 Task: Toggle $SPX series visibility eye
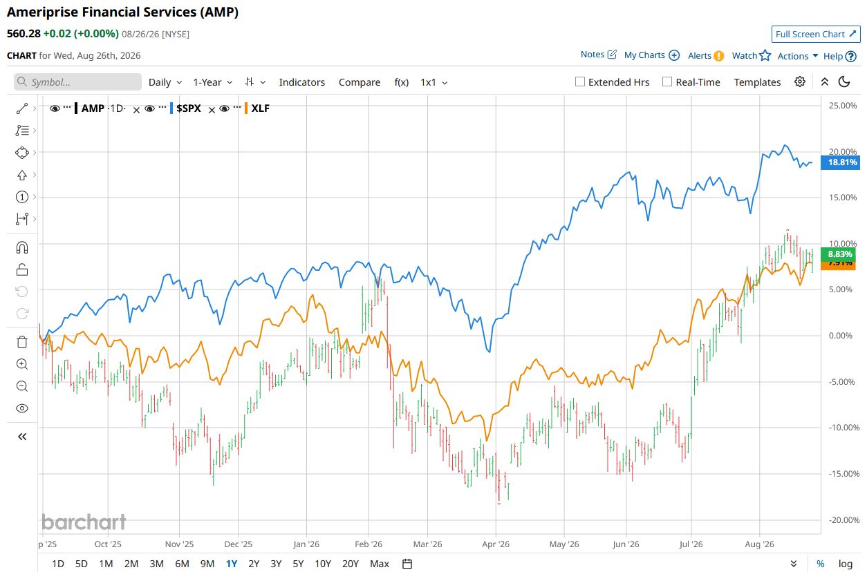pos(149,108)
